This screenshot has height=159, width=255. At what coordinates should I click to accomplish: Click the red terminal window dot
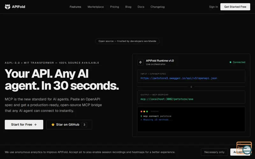(x=141, y=112)
